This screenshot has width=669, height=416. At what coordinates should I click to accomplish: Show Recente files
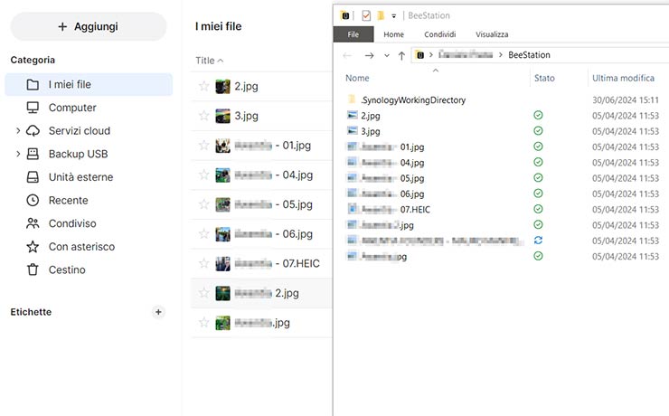tap(68, 201)
